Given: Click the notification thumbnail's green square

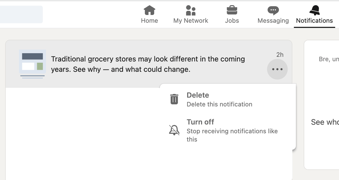Looking at the screenshot, I should [40, 66].
